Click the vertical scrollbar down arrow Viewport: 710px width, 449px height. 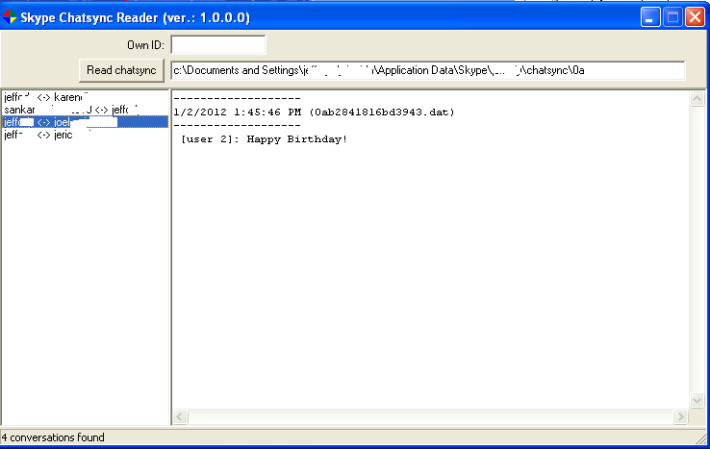click(x=697, y=400)
